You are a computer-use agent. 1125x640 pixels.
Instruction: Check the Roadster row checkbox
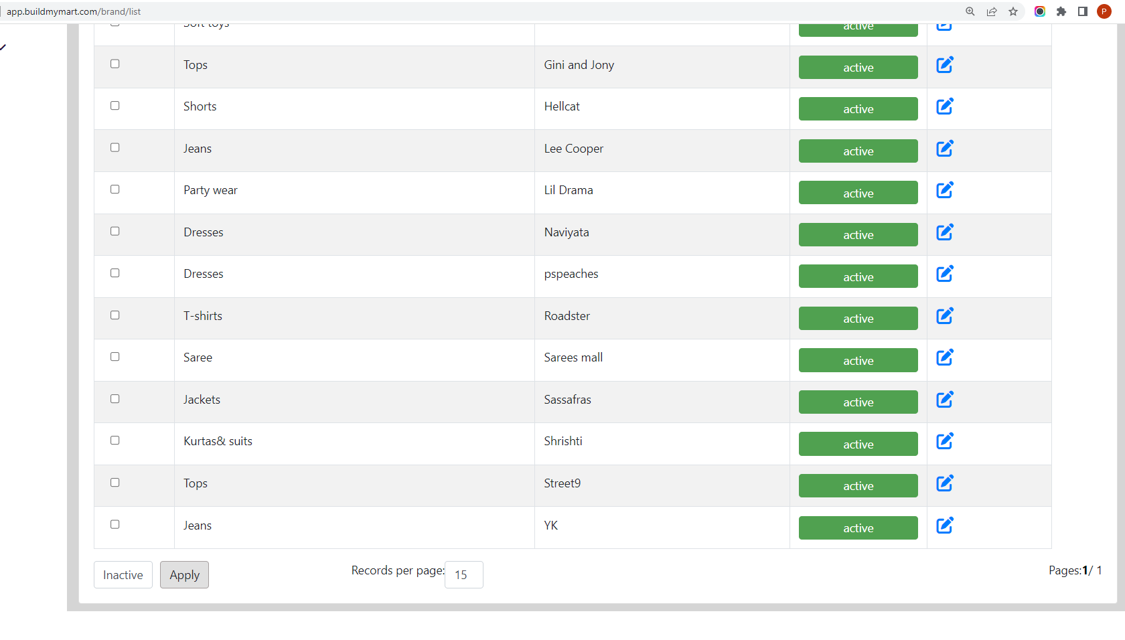click(115, 315)
